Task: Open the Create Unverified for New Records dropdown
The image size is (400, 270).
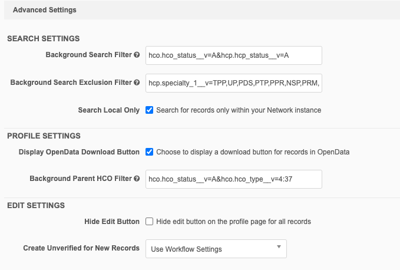Action: pyautogui.click(x=216, y=249)
